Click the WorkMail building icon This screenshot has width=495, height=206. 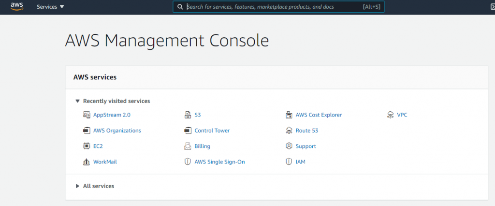click(x=87, y=162)
